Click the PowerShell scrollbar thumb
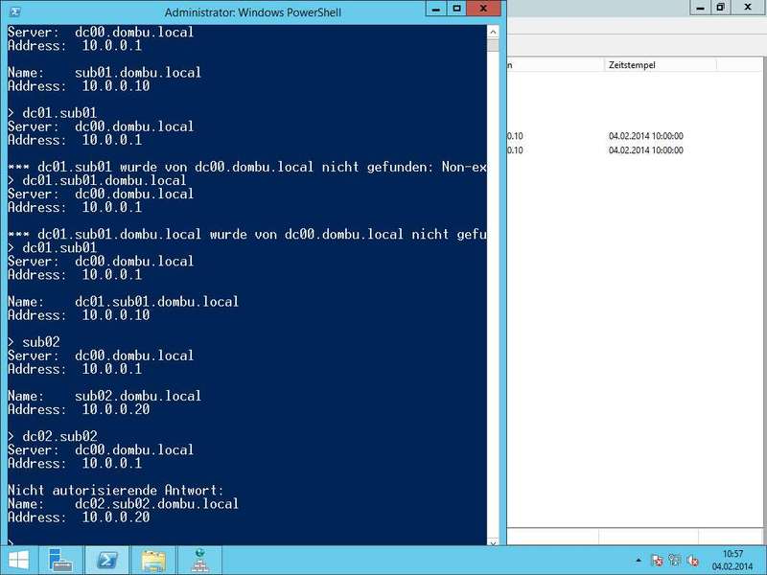This screenshot has width=767, height=575. click(x=493, y=45)
